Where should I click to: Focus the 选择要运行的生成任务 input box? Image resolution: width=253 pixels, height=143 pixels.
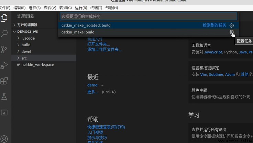pos(148,16)
